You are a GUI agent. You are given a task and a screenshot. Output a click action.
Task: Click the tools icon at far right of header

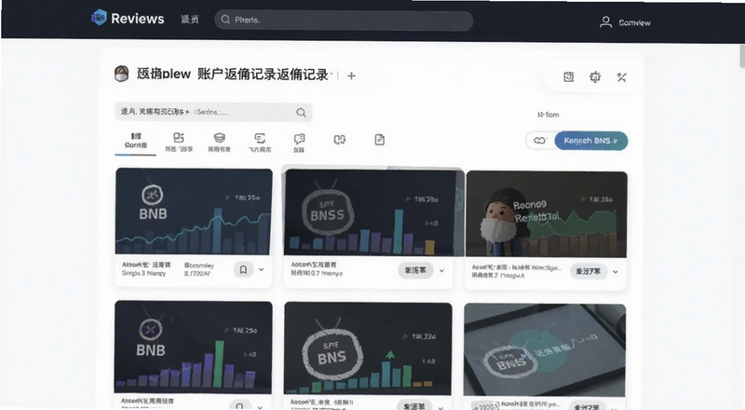coord(621,77)
